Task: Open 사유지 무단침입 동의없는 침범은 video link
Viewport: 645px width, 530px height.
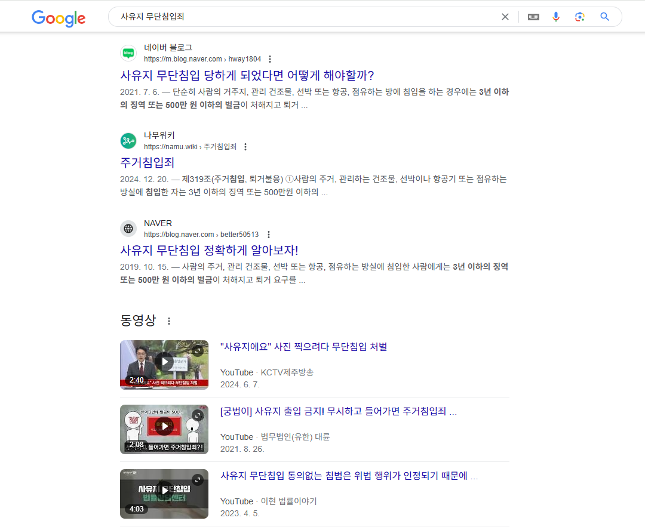Action: click(x=349, y=476)
